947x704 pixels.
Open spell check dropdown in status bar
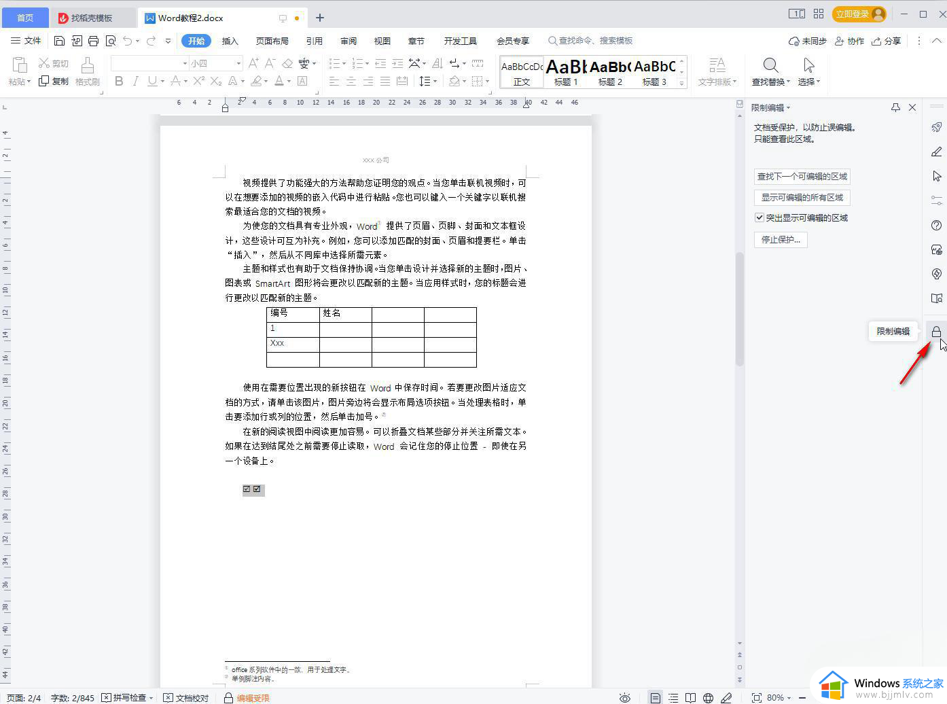coord(151,697)
